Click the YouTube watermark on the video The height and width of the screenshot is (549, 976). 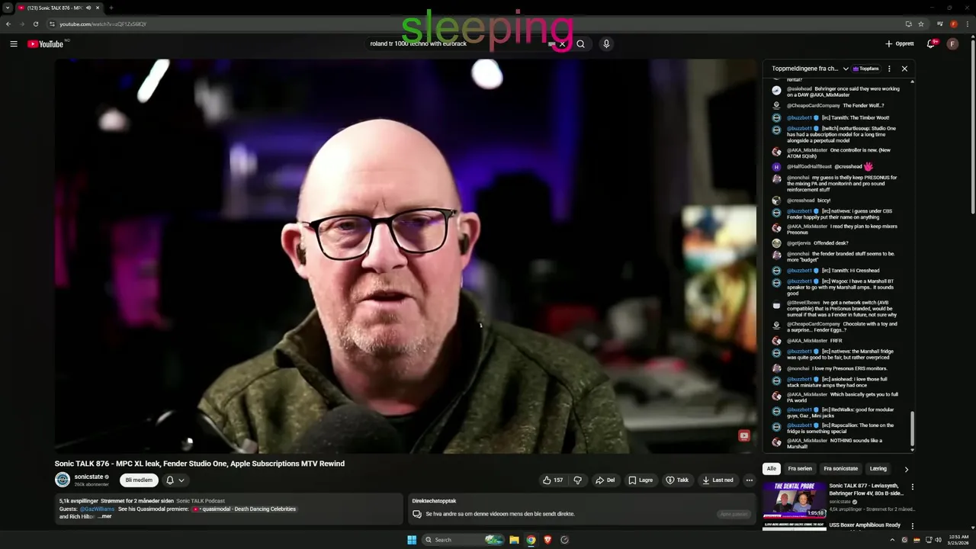pos(743,435)
